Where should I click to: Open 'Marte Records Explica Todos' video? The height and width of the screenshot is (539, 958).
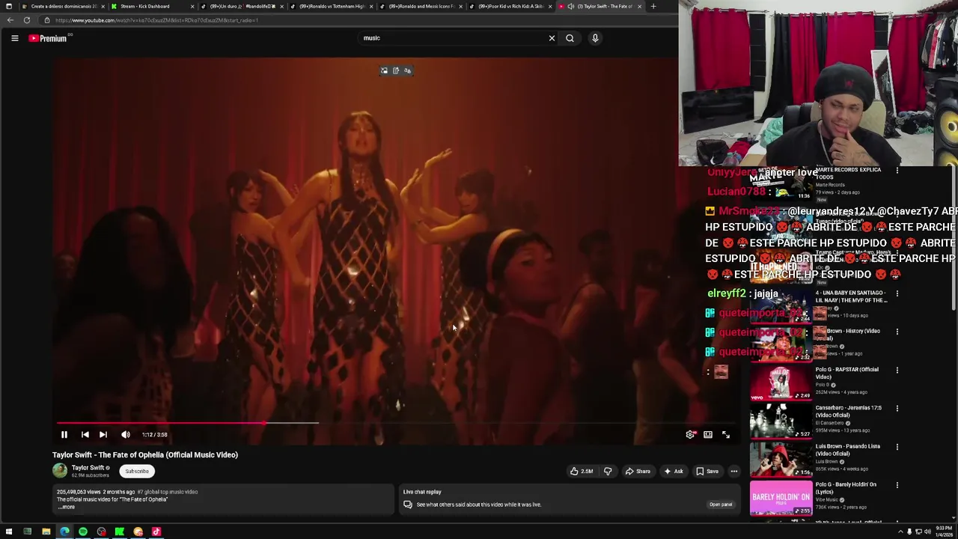[x=848, y=174]
